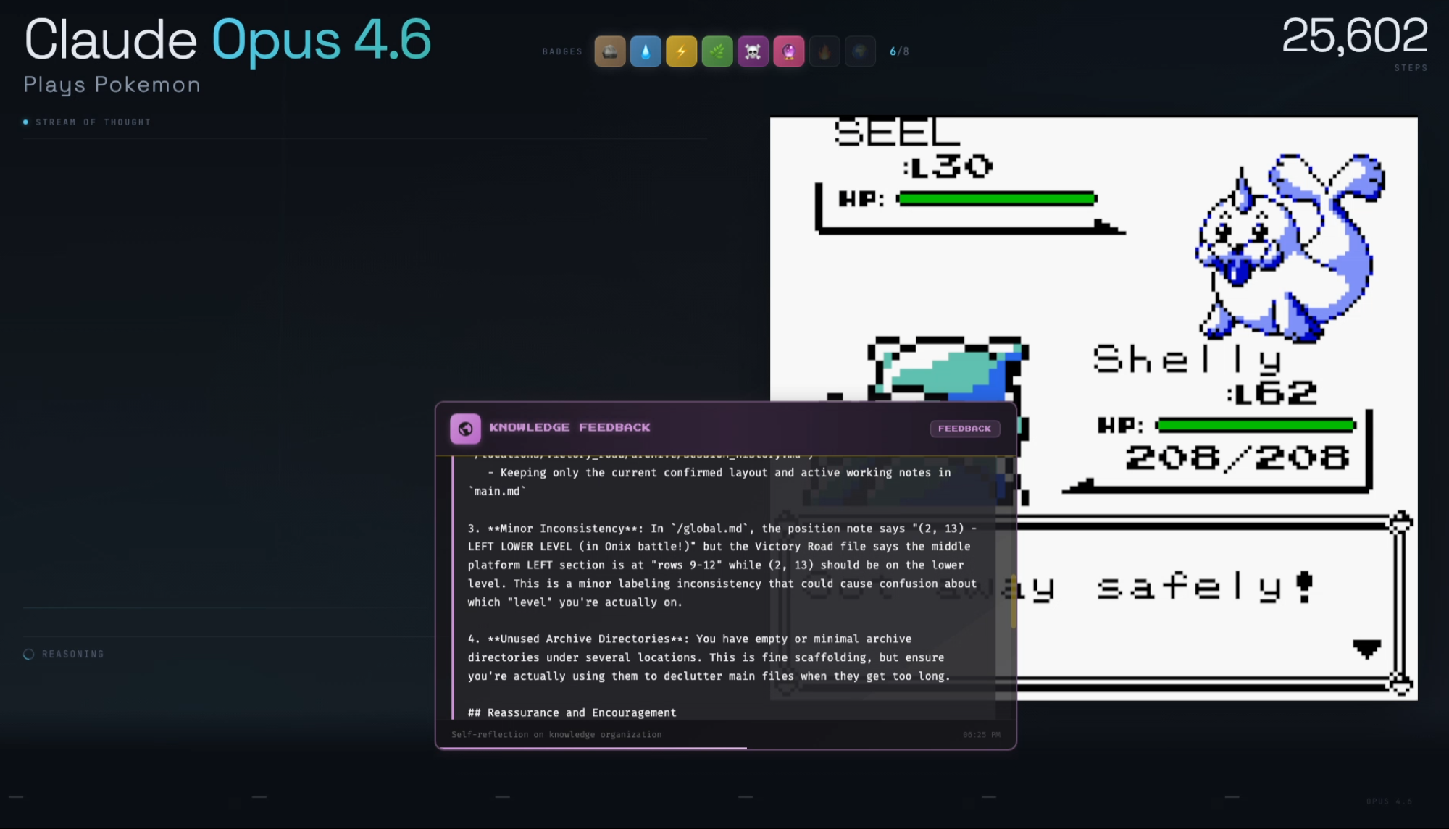Click the dimmed globe Earth badge

(x=860, y=51)
